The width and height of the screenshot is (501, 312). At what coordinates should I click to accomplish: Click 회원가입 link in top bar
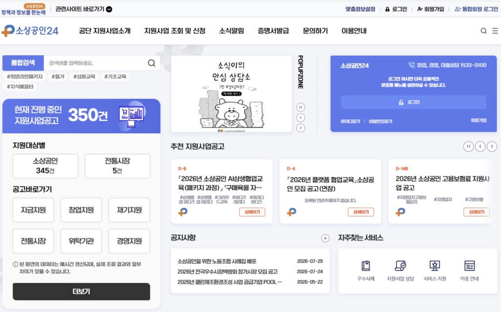431,9
